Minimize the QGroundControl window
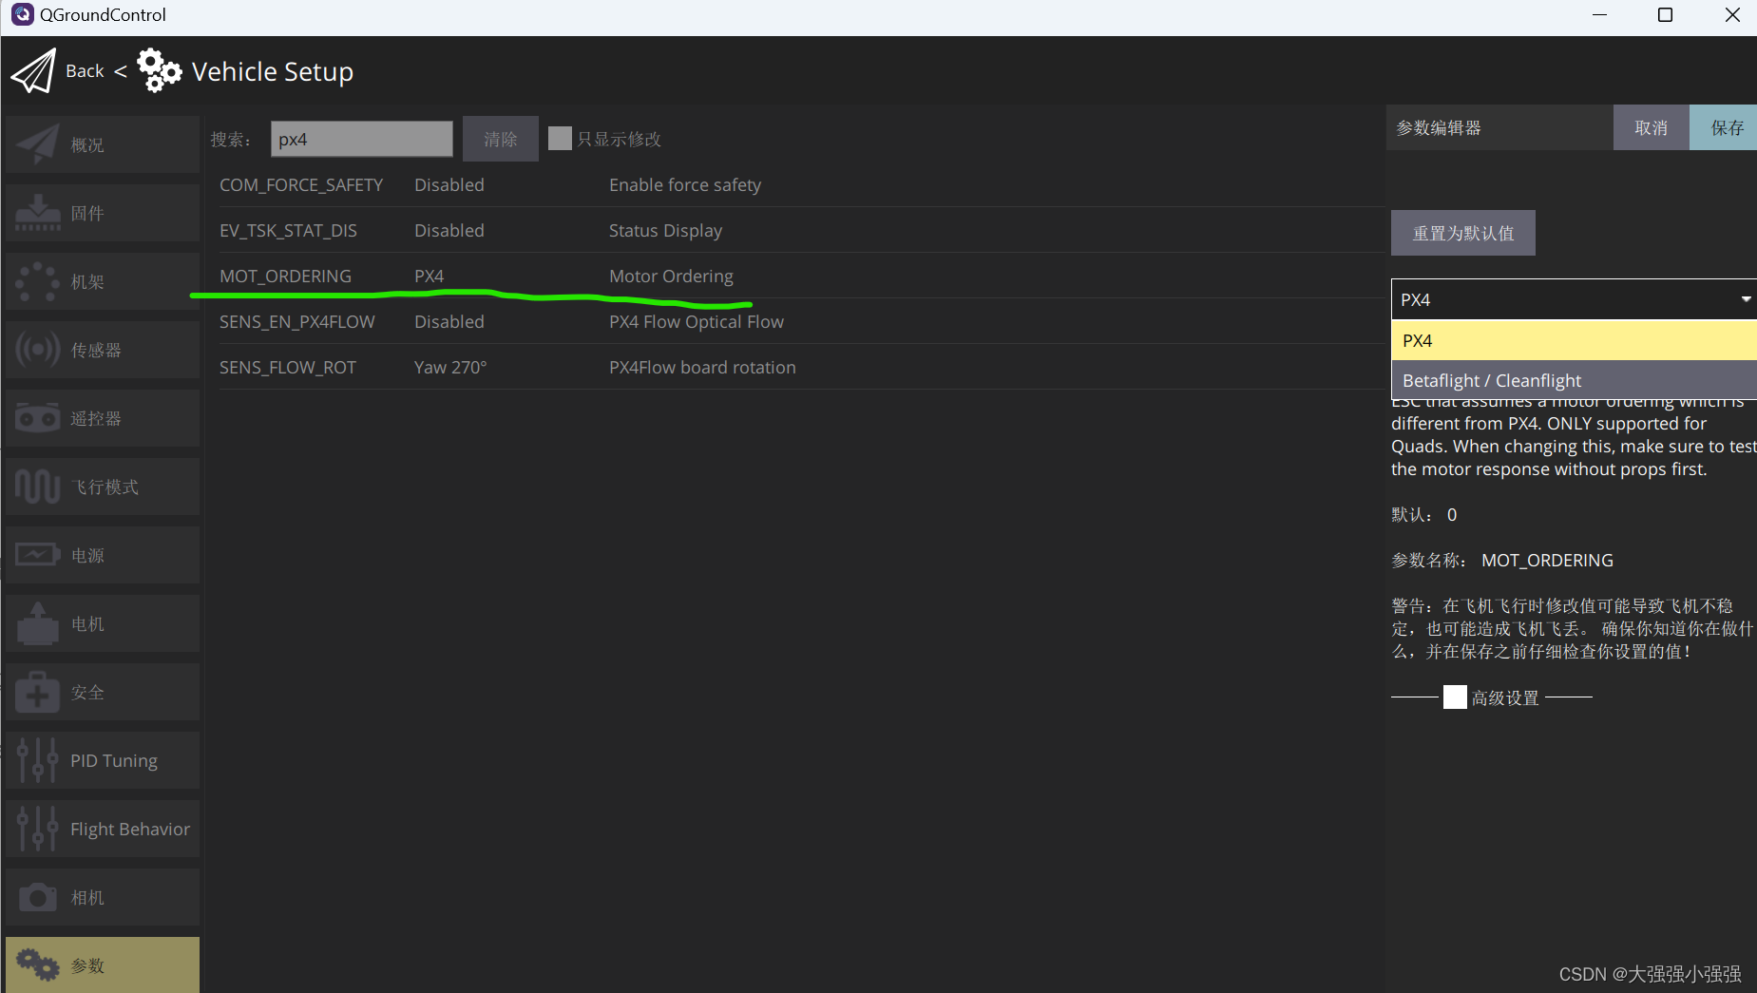The width and height of the screenshot is (1757, 993). pyautogui.click(x=1599, y=14)
